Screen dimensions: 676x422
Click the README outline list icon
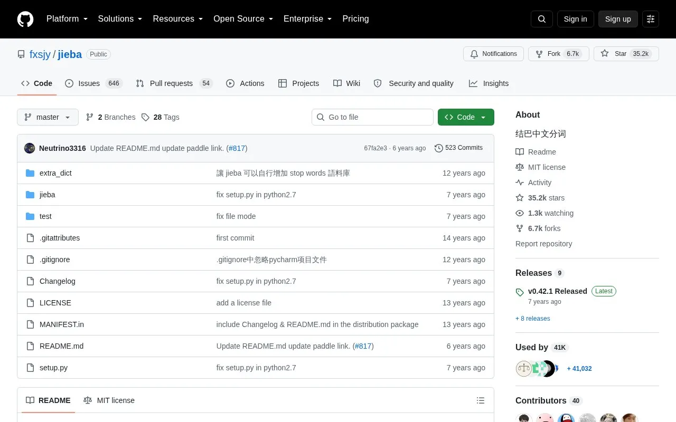pyautogui.click(x=481, y=400)
